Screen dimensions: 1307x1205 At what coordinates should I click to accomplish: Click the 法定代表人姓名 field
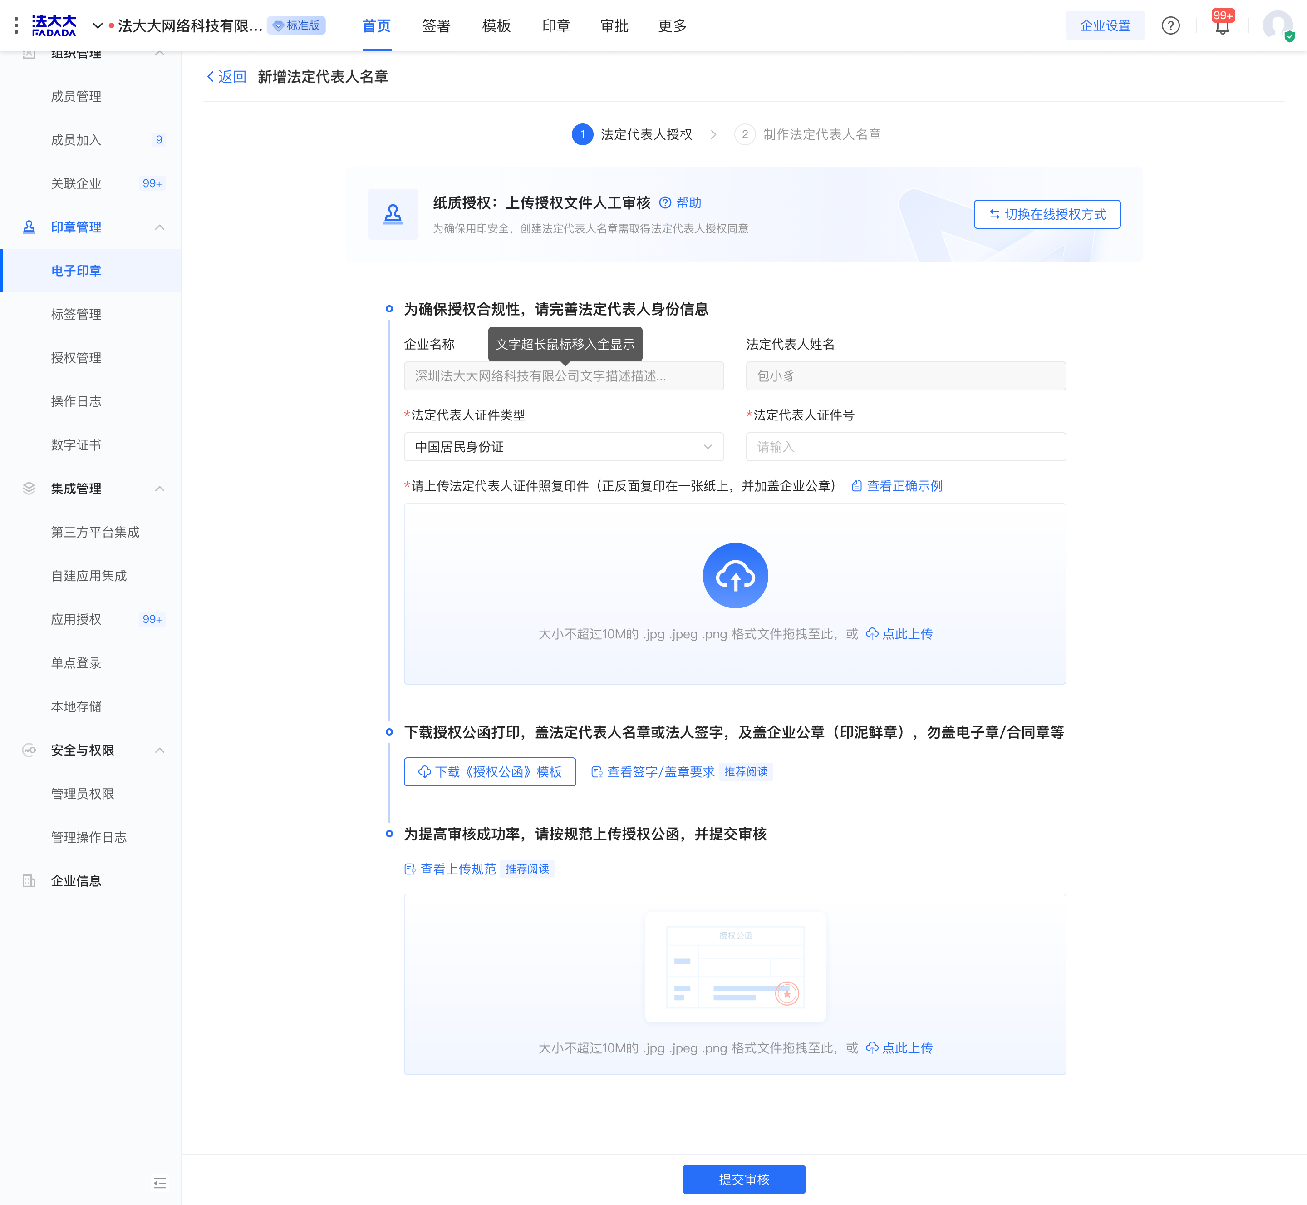click(x=906, y=375)
